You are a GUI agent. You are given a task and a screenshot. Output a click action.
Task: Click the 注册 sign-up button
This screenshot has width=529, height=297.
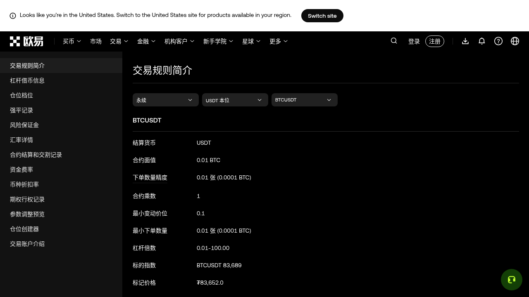[x=435, y=41]
